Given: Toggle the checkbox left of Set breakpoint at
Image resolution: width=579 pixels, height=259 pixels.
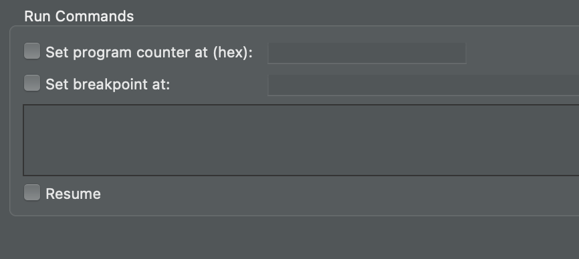Looking at the screenshot, I should pos(32,83).
